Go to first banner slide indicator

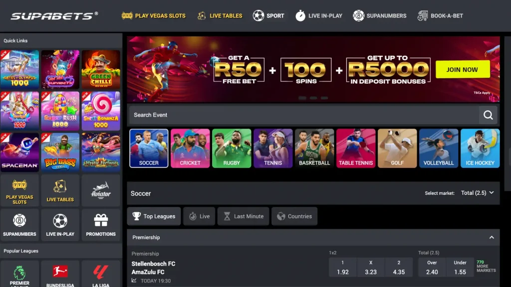pos(302,98)
